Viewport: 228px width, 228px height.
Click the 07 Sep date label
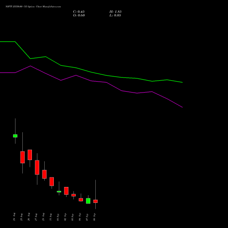87,217
